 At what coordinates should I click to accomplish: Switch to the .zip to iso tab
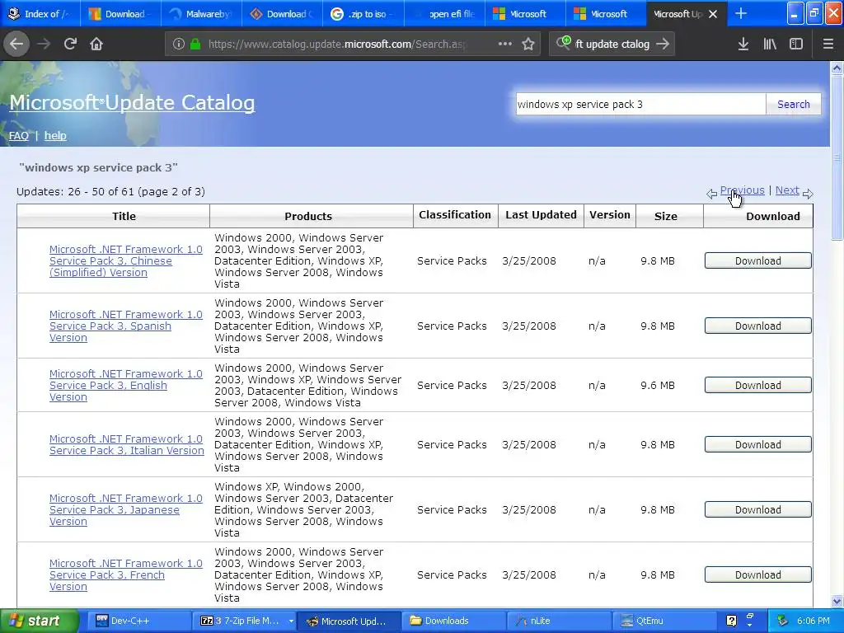pyautogui.click(x=363, y=13)
